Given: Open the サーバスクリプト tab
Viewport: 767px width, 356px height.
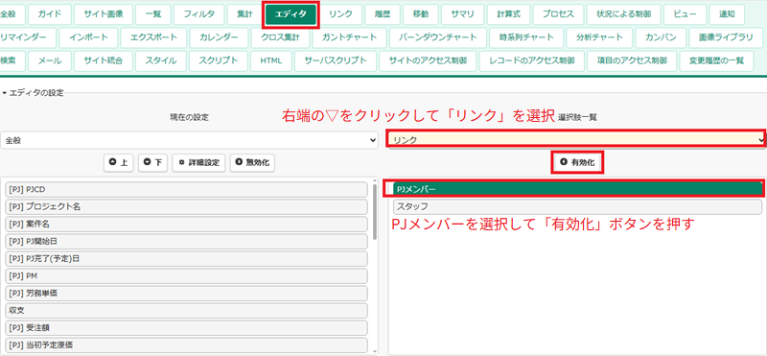Looking at the screenshot, I should point(336,60).
